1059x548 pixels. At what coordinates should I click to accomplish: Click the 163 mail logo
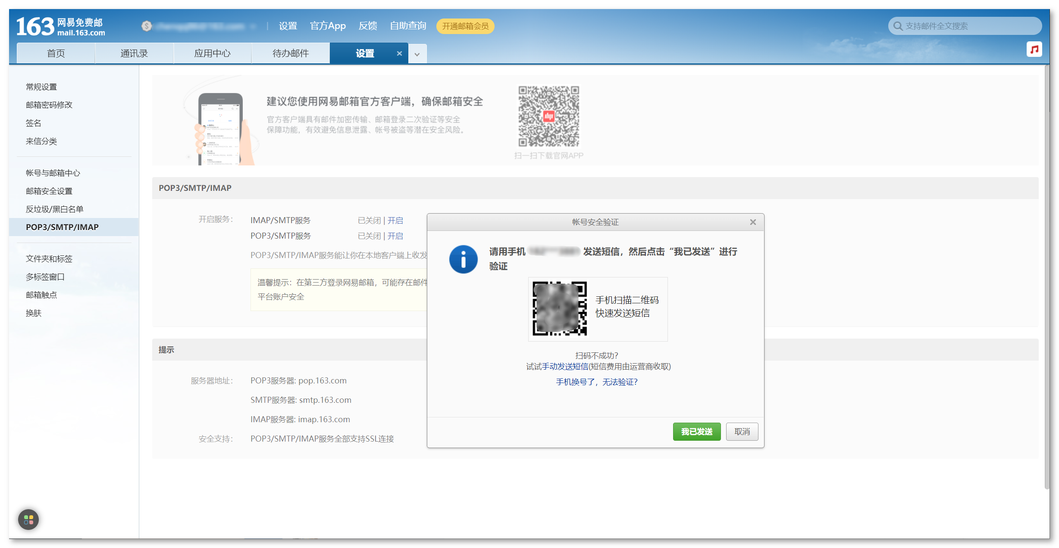[x=60, y=27]
